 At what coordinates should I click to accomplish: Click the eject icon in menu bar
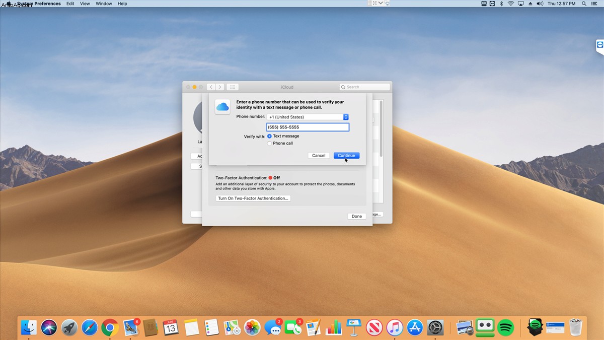coord(531,4)
